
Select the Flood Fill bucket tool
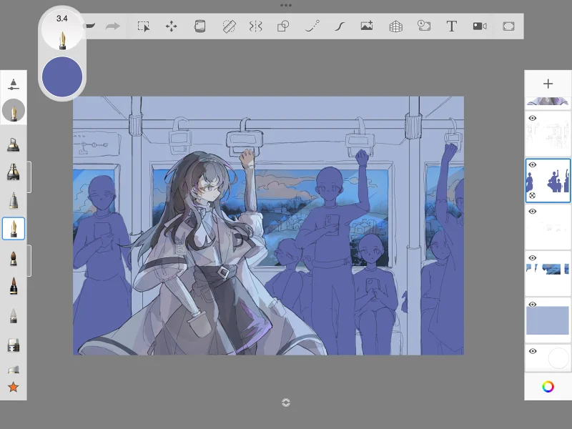pyautogui.click(x=199, y=26)
